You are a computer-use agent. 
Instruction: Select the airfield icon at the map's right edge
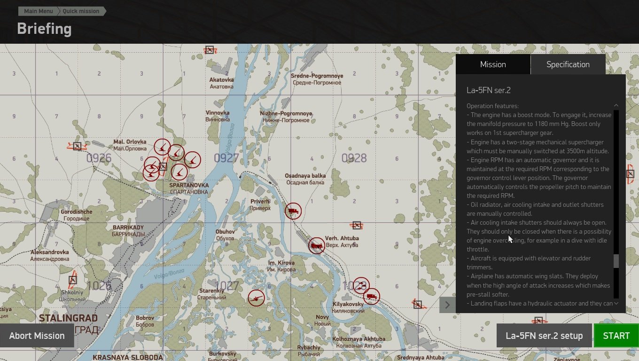630,174
